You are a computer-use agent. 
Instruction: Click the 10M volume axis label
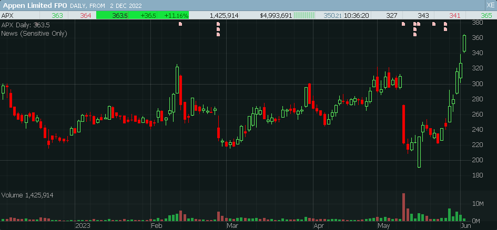tap(478, 204)
